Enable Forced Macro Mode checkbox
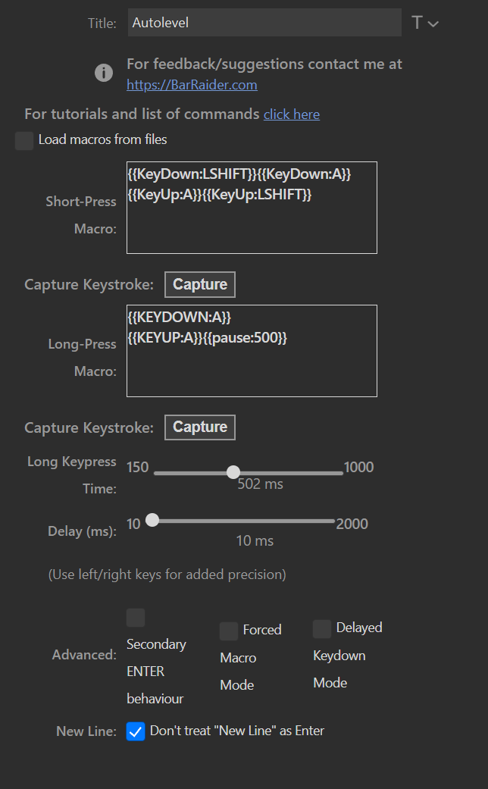The image size is (488, 789). point(229,631)
